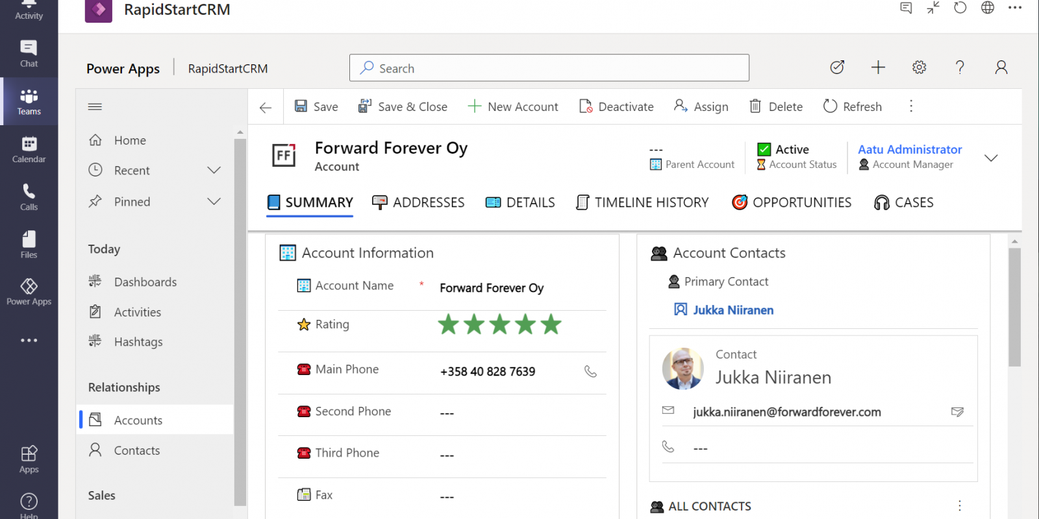
Task: Click the pop-in collapse arrows icon
Action: tap(933, 8)
